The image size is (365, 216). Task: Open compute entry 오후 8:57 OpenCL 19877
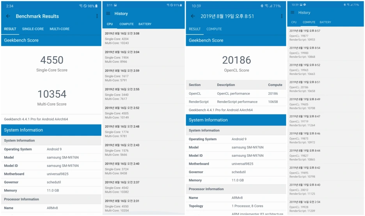(326, 35)
